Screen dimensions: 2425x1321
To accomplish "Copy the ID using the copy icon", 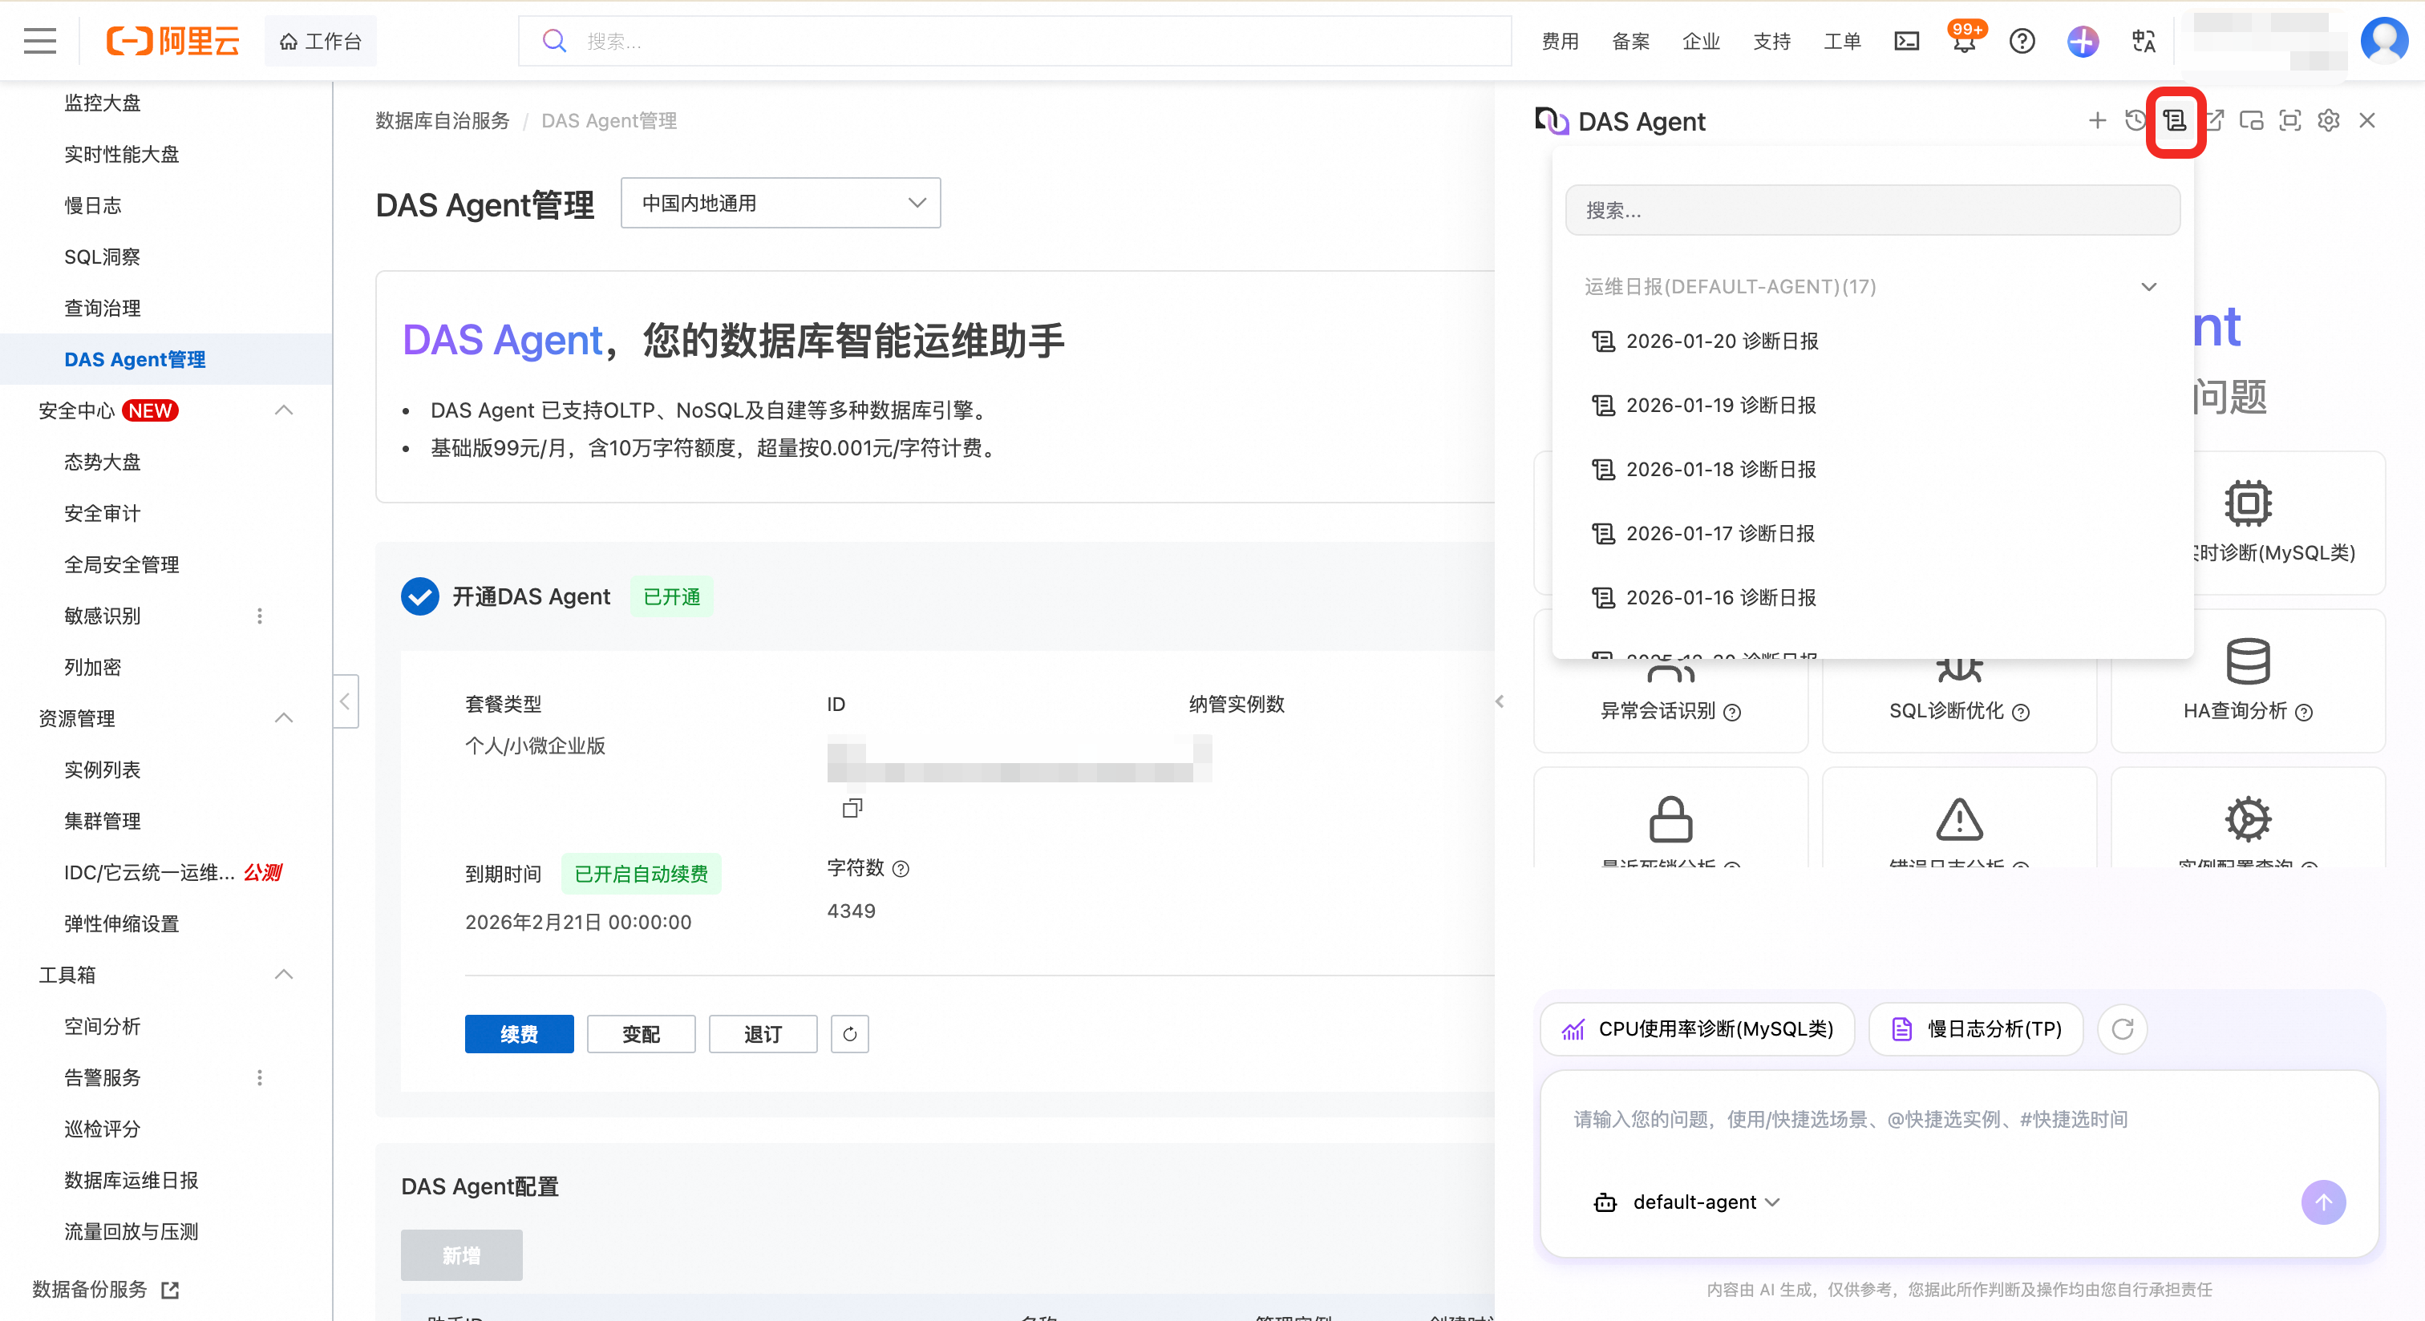I will click(852, 808).
